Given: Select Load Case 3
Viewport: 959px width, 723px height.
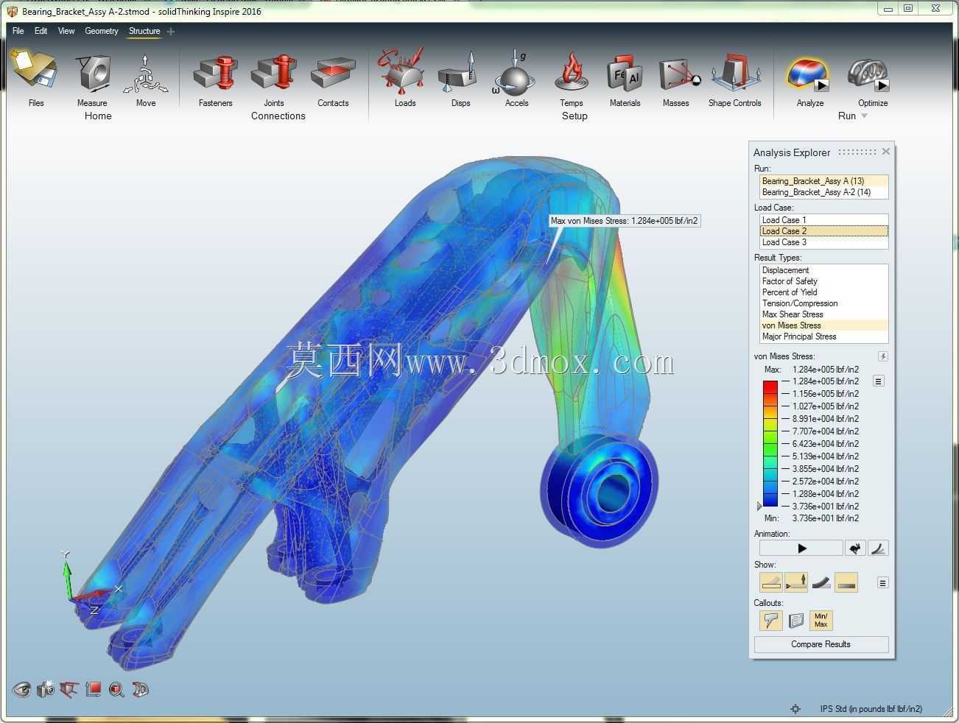Looking at the screenshot, I should 823,242.
